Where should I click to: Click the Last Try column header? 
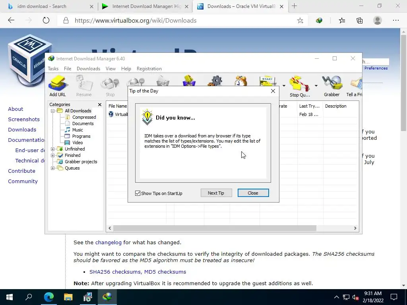click(310, 106)
